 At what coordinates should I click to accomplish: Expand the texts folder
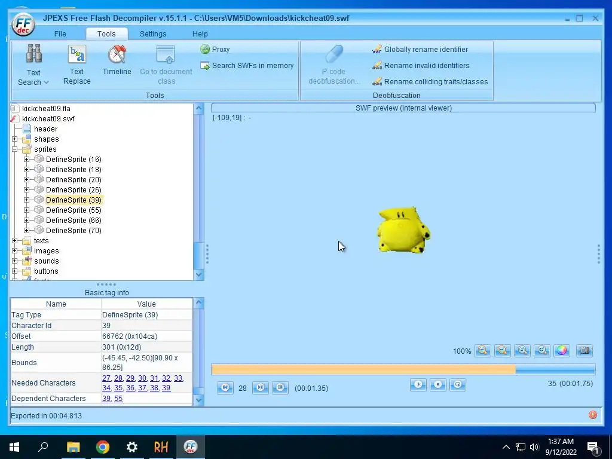point(15,240)
